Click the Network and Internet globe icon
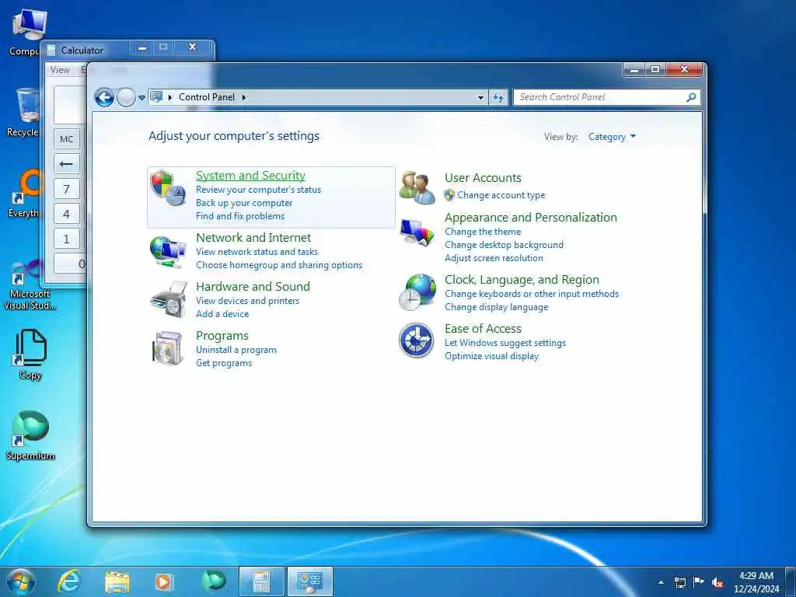Image resolution: width=796 pixels, height=597 pixels. pos(168,252)
